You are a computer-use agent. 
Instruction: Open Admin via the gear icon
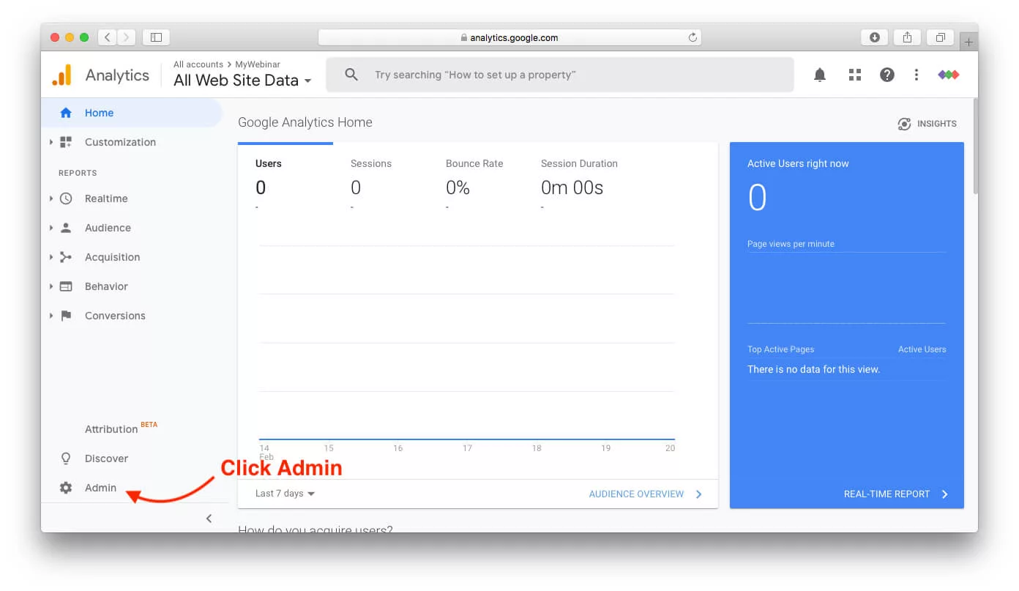[65, 487]
